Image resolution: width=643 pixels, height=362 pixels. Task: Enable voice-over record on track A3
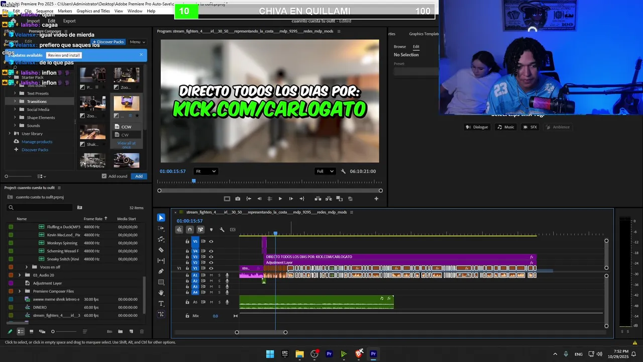227,287
